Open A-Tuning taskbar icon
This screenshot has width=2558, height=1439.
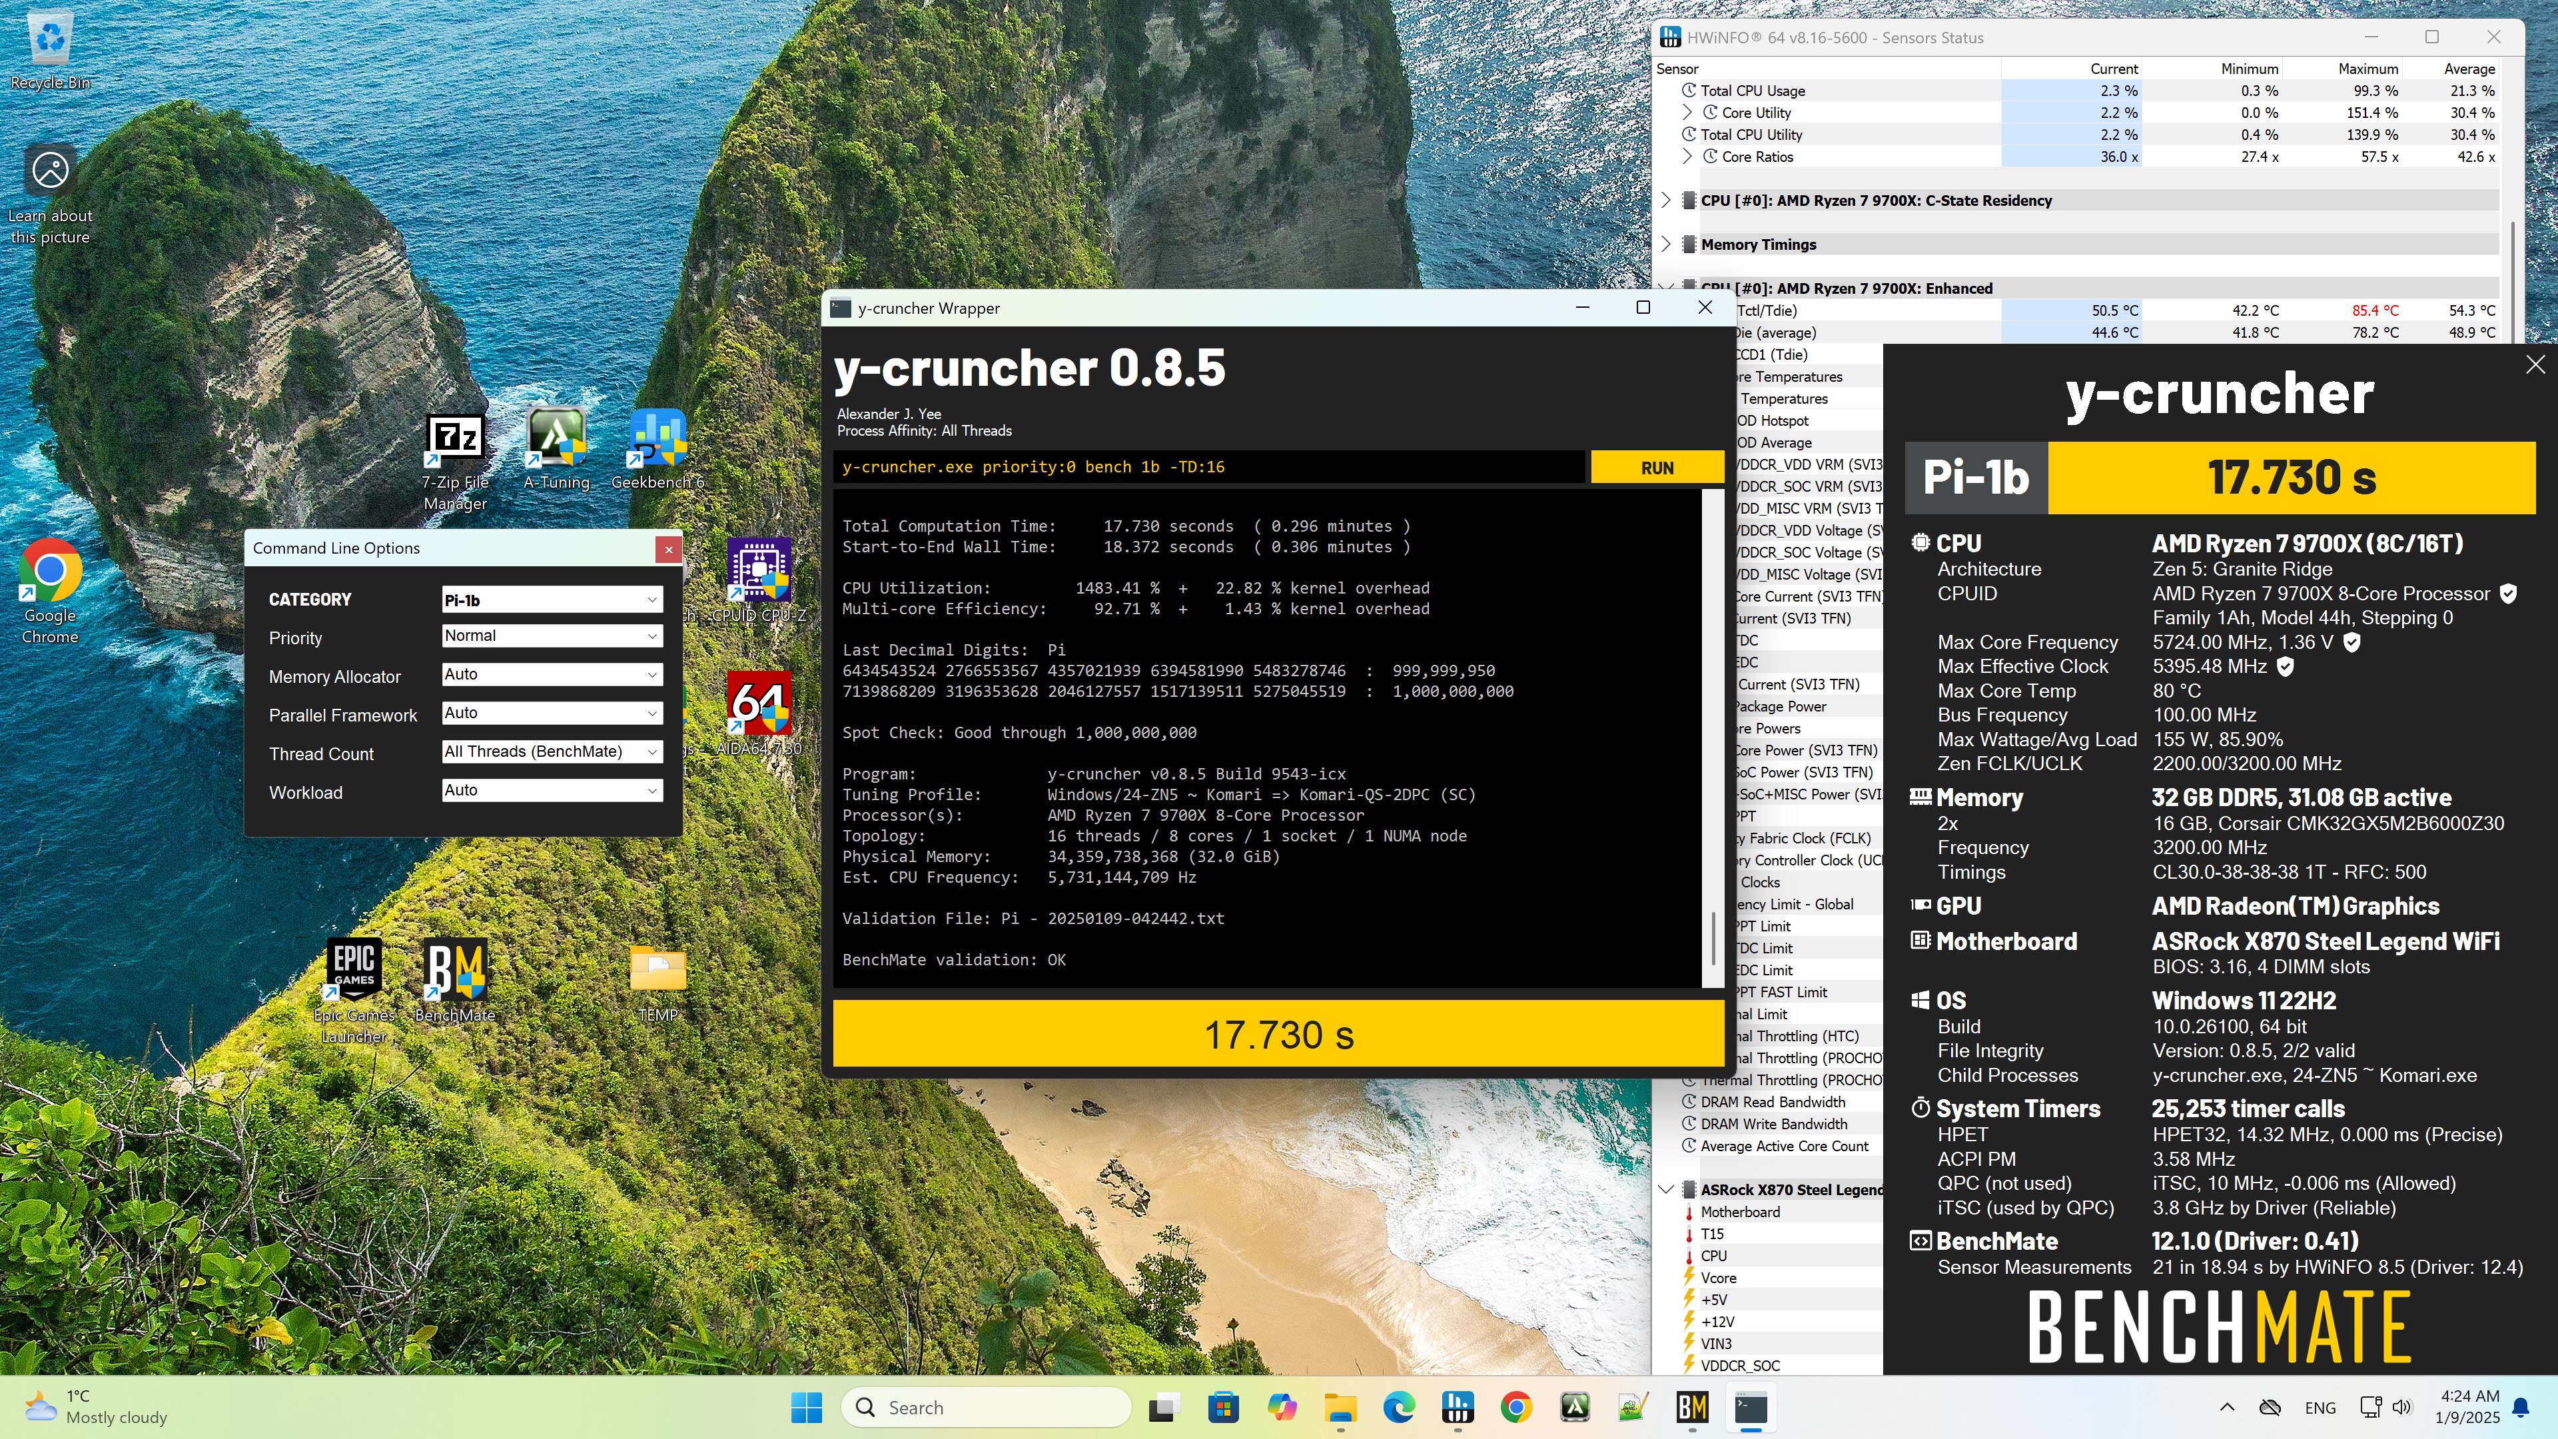tap(1575, 1407)
